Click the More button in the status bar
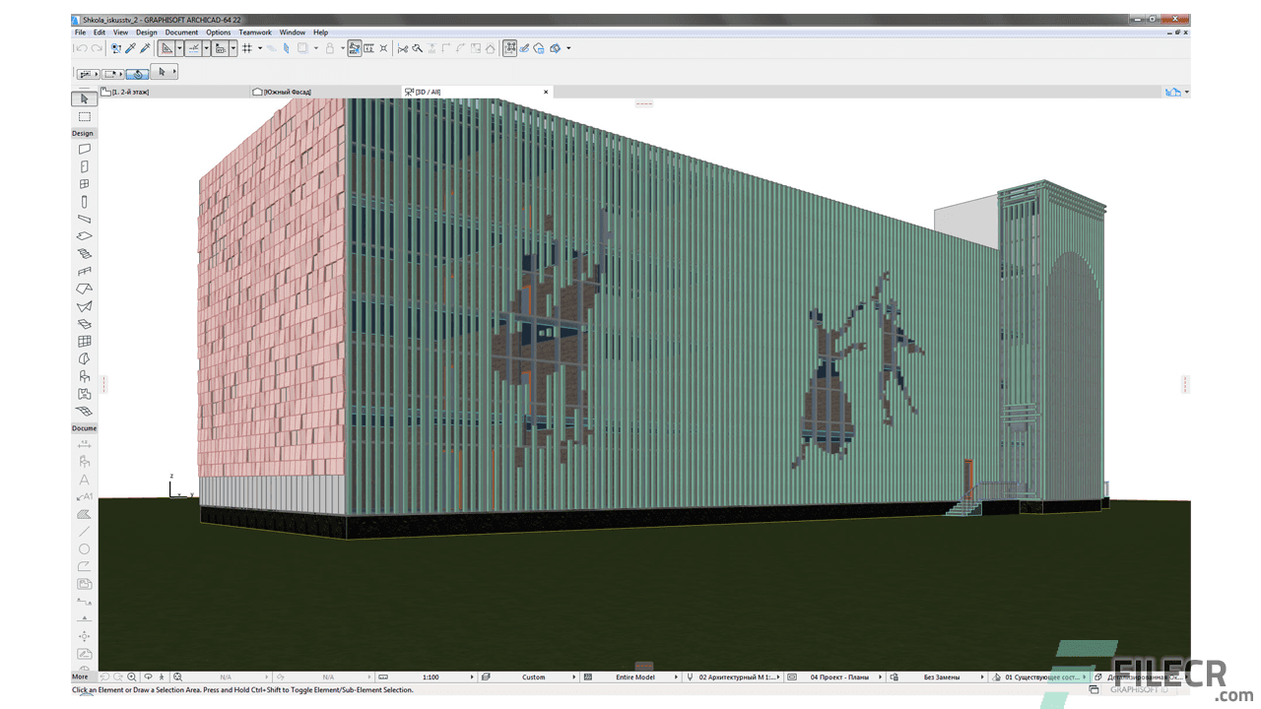Viewport: 1261px width, 709px height. [x=79, y=677]
